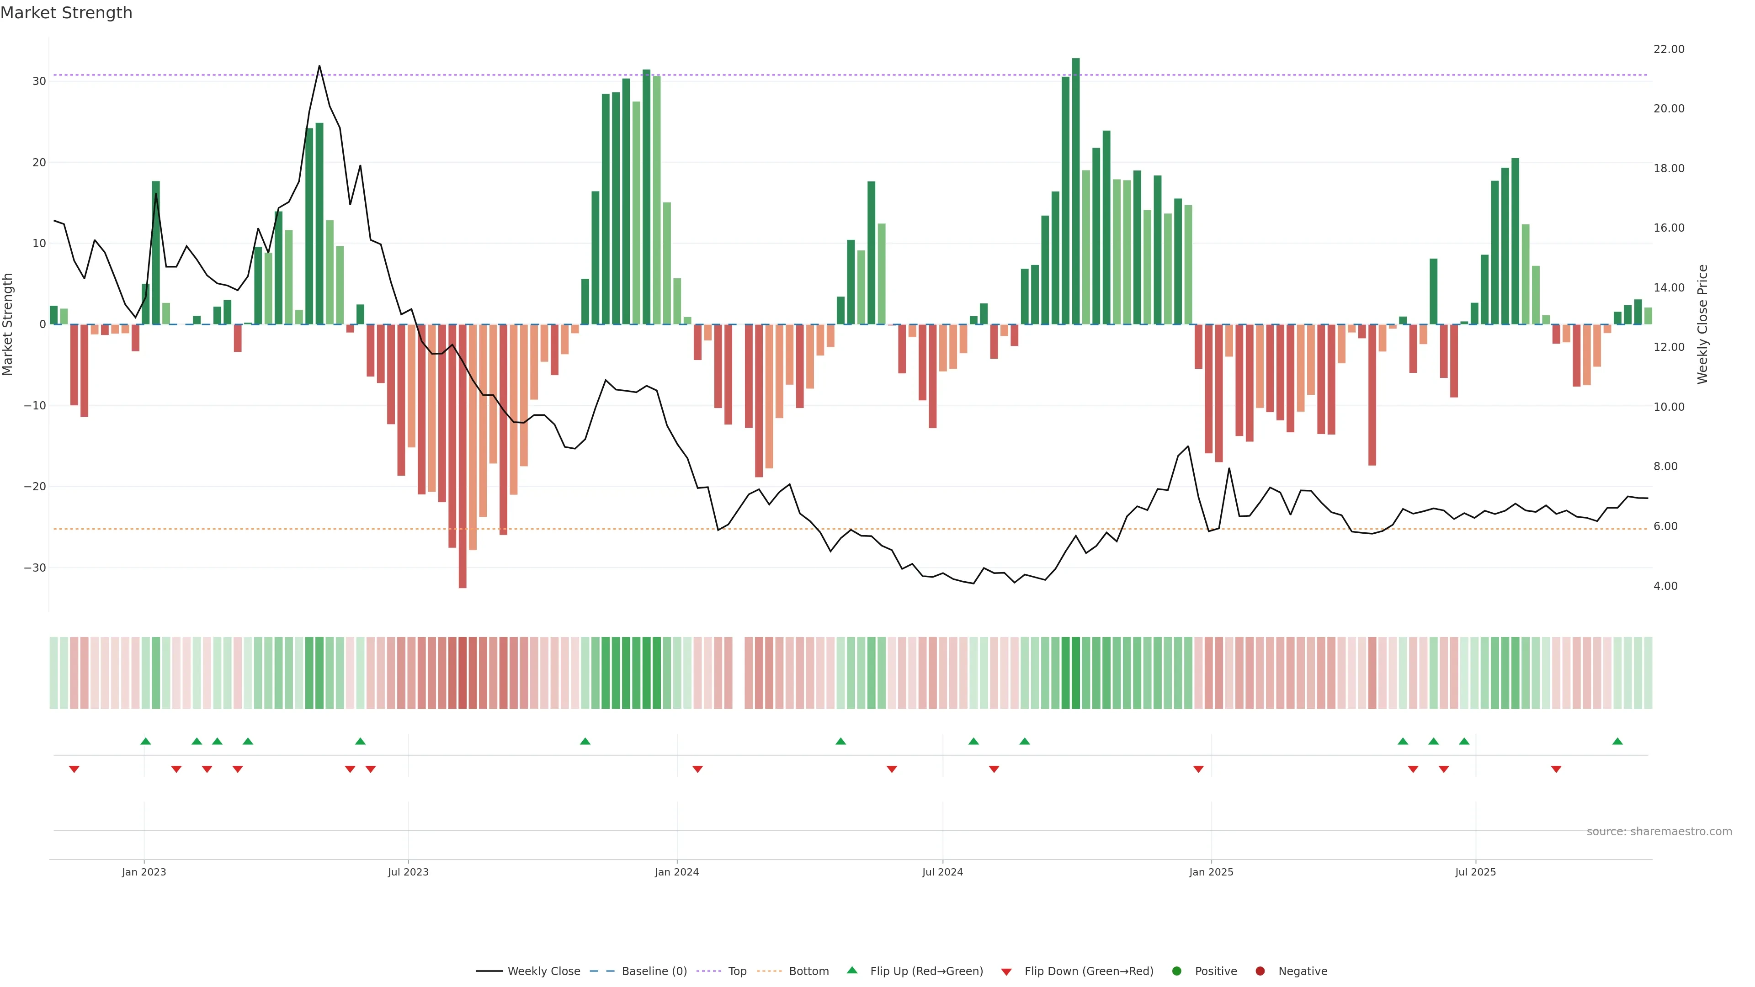
Task: Click the Bottom legend entry
Action: pos(808,971)
